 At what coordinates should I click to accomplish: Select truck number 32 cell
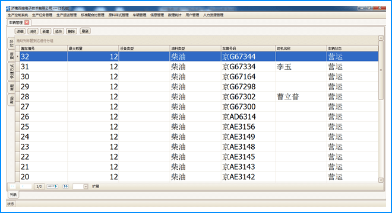coord(43,57)
